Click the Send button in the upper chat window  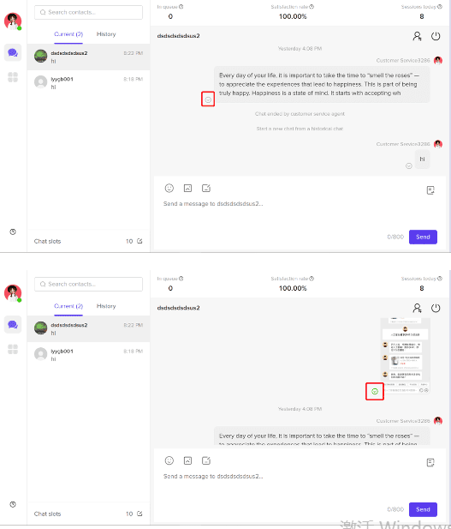point(423,237)
